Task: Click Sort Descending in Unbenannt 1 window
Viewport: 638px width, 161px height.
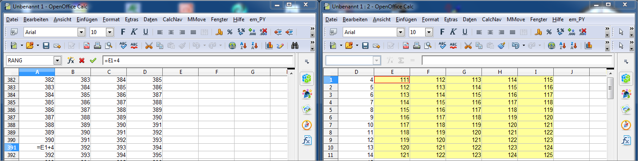Action: (254, 46)
